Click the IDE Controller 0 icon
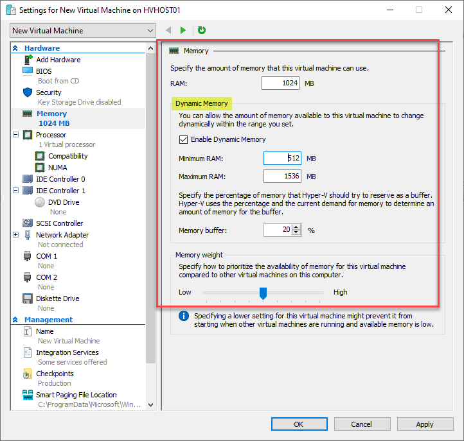The image size is (464, 441). 28,179
